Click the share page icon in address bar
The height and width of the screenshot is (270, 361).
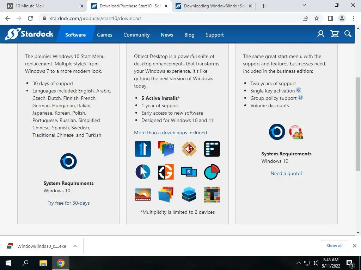click(x=305, y=18)
